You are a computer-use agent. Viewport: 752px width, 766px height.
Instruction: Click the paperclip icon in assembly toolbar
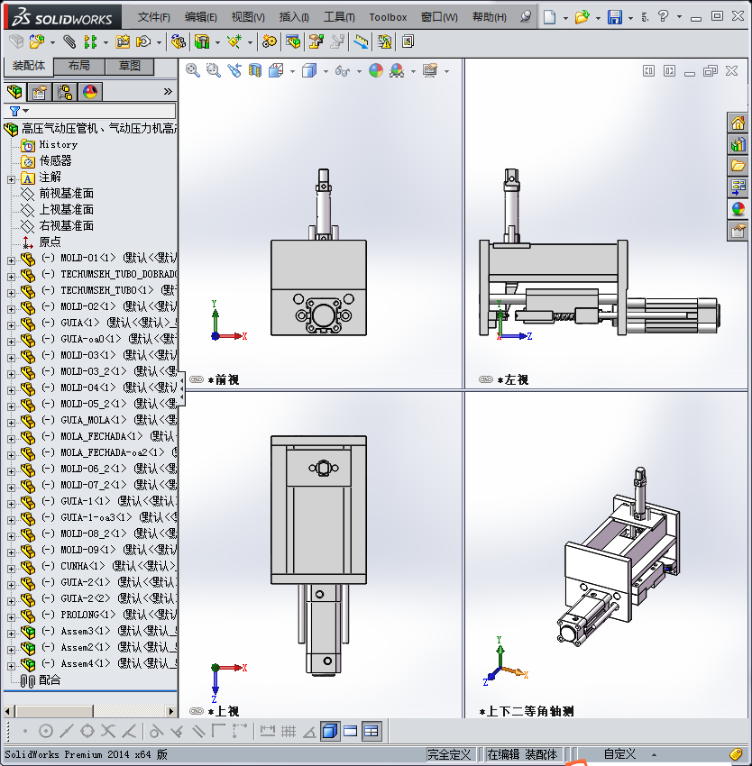pos(69,42)
